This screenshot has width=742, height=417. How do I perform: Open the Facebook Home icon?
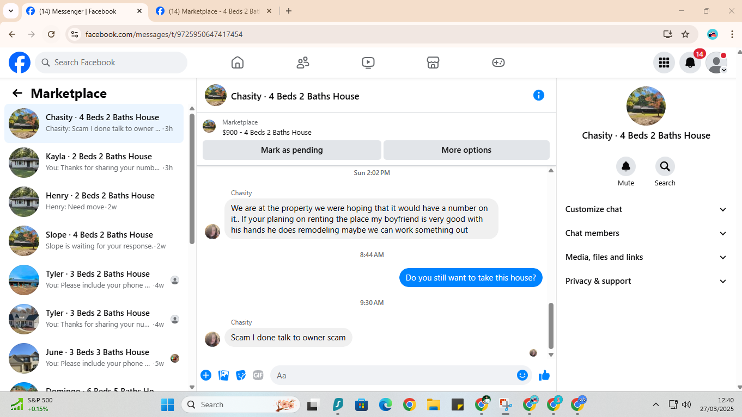tap(238, 63)
